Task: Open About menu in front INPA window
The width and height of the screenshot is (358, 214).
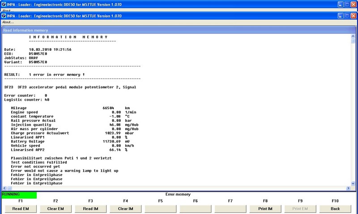Action: coord(8,22)
